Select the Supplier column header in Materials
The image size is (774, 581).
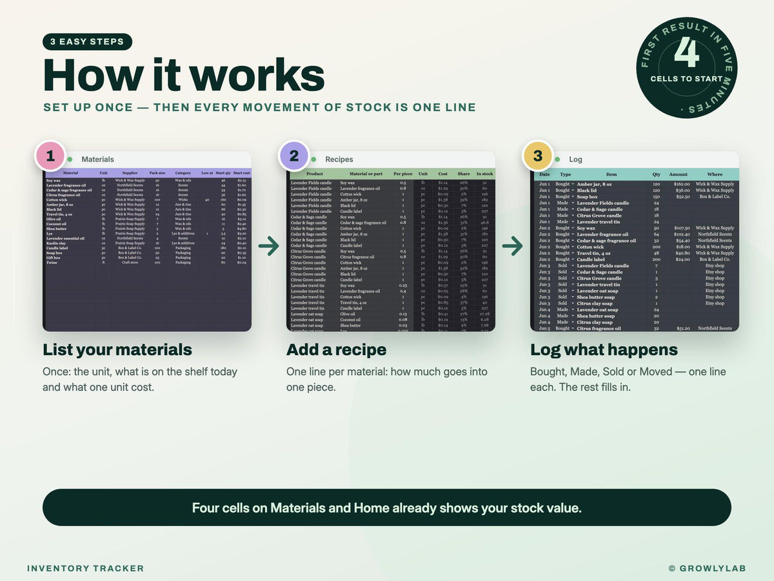130,173
